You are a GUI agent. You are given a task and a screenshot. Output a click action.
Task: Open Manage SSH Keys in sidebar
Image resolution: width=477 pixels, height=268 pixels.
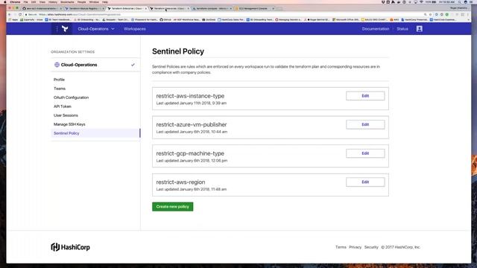coord(69,124)
